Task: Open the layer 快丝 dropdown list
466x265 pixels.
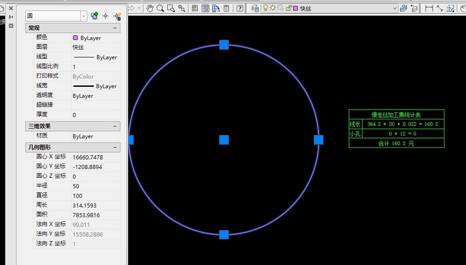Action: [395, 8]
